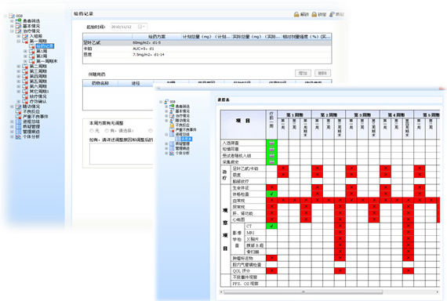Viewport: 447px width, 301px height.
Task: Open the start date dropdown arrow
Action: pos(144,27)
